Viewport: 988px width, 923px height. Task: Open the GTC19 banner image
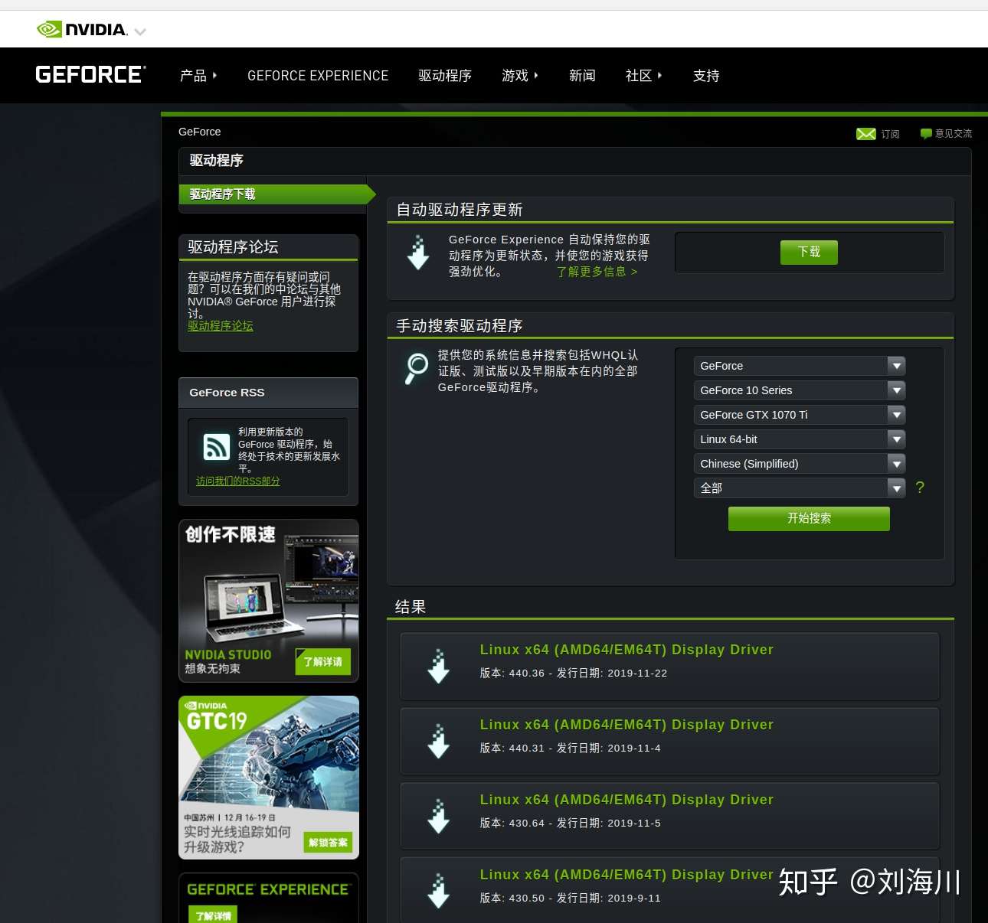pyautogui.click(x=269, y=778)
